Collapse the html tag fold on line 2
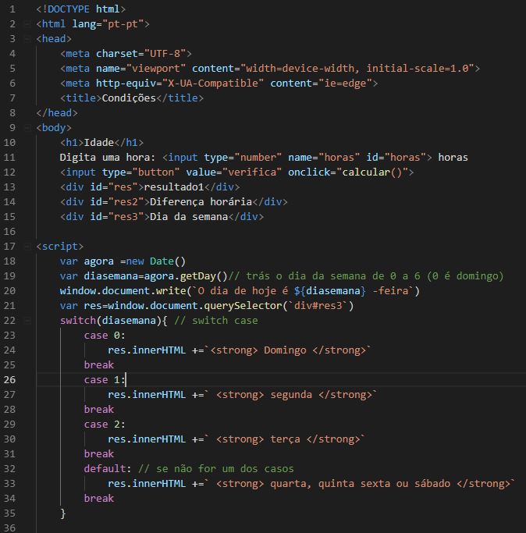The width and height of the screenshot is (526, 533). pyautogui.click(x=27, y=24)
